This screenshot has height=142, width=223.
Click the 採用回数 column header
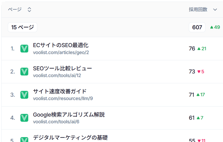pyautogui.click(x=198, y=10)
